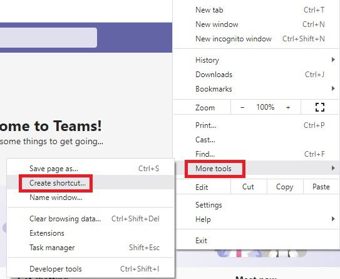Viewport: 340px width, 279px height.
Task: Select Name window... option
Action: tap(91, 197)
